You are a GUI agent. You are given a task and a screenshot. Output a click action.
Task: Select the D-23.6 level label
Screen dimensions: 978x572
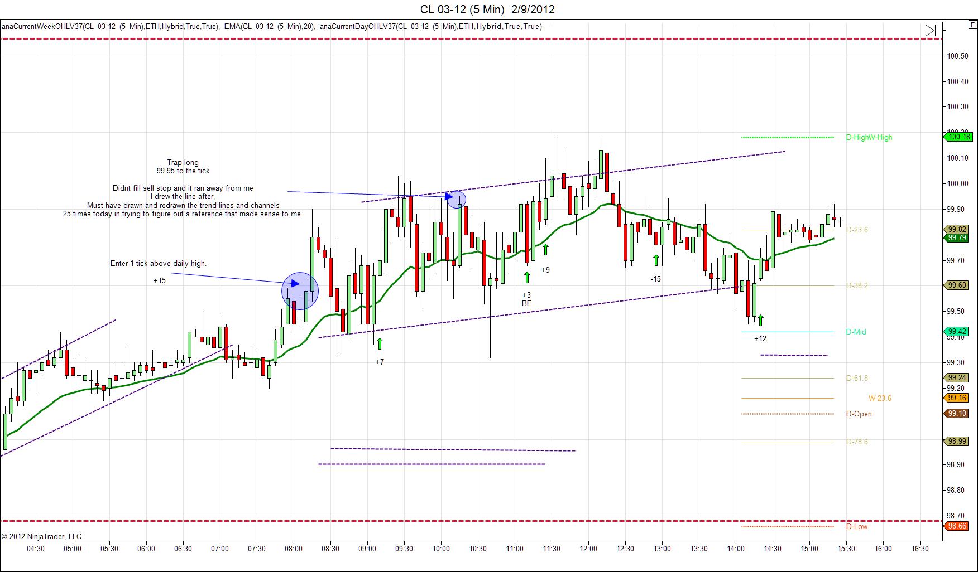pos(857,230)
